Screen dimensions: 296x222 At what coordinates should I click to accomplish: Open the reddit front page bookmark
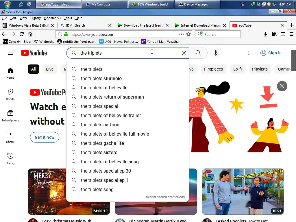tap(77, 42)
